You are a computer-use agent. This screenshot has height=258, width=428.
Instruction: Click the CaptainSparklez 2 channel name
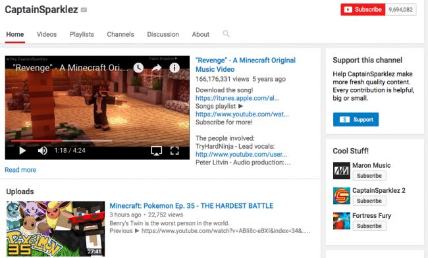[379, 190]
